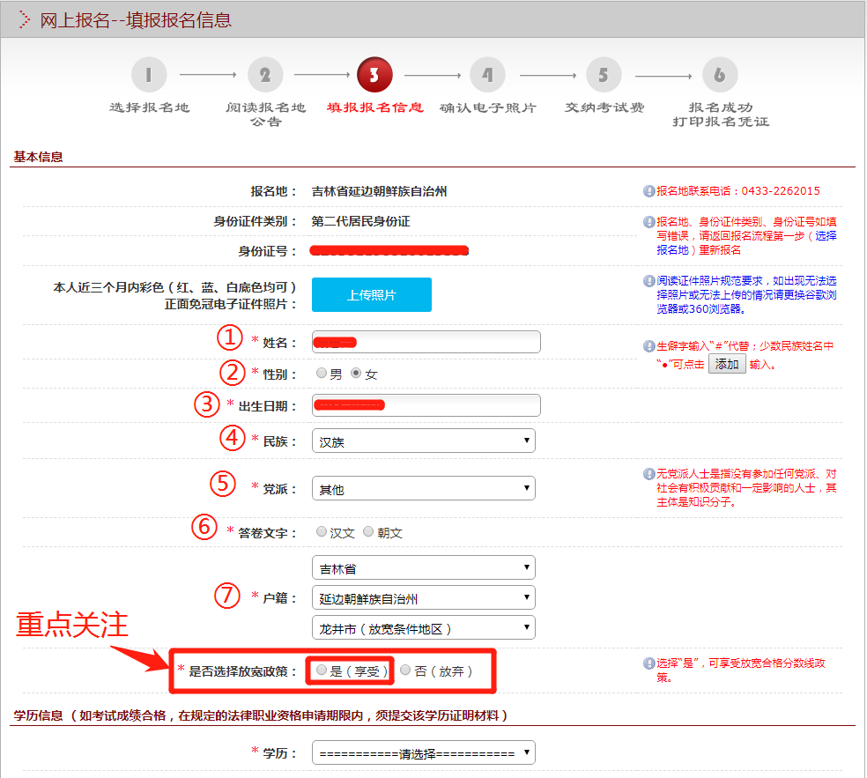Click the info icon beside 报名地联系电话
This screenshot has width=867, height=778.
click(649, 191)
